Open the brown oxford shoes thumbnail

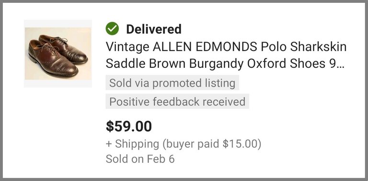tap(58, 53)
